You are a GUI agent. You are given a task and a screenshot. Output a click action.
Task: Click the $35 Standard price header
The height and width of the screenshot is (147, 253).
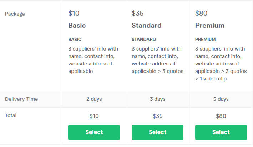coord(138,14)
